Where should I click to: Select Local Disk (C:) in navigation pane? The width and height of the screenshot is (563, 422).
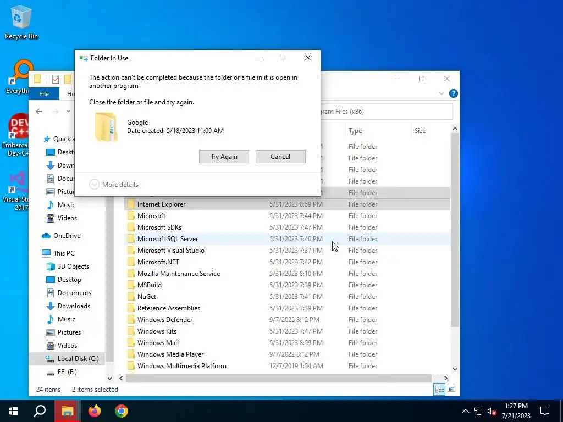(67, 359)
